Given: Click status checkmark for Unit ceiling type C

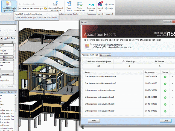Looking at the screenshot, I should [165, 105].
